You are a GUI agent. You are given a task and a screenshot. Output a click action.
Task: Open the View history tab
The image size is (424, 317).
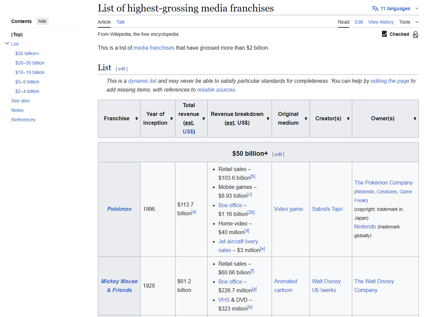381,22
